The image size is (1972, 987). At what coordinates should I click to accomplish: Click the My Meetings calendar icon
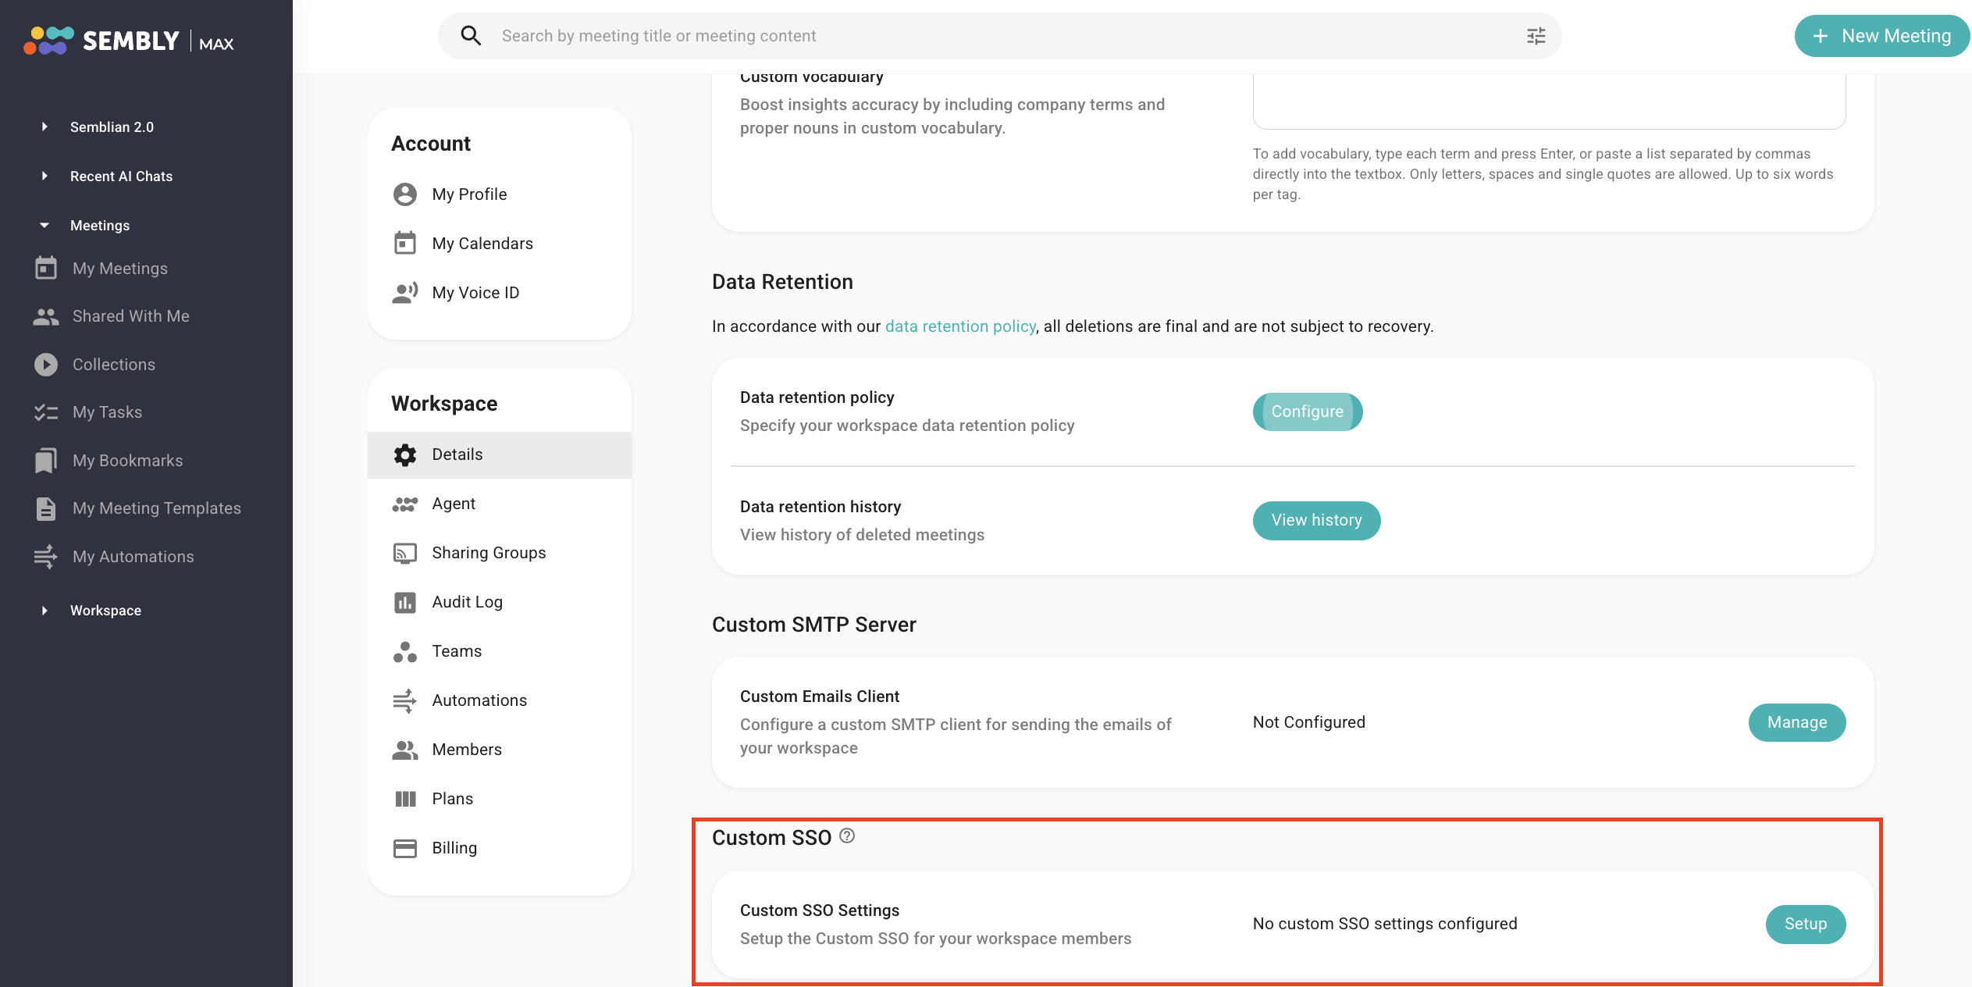[x=46, y=268]
